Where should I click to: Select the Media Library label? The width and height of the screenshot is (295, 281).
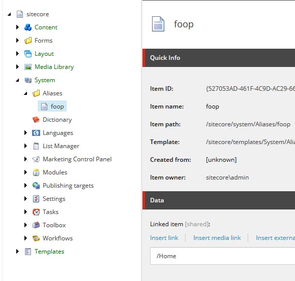point(54,67)
